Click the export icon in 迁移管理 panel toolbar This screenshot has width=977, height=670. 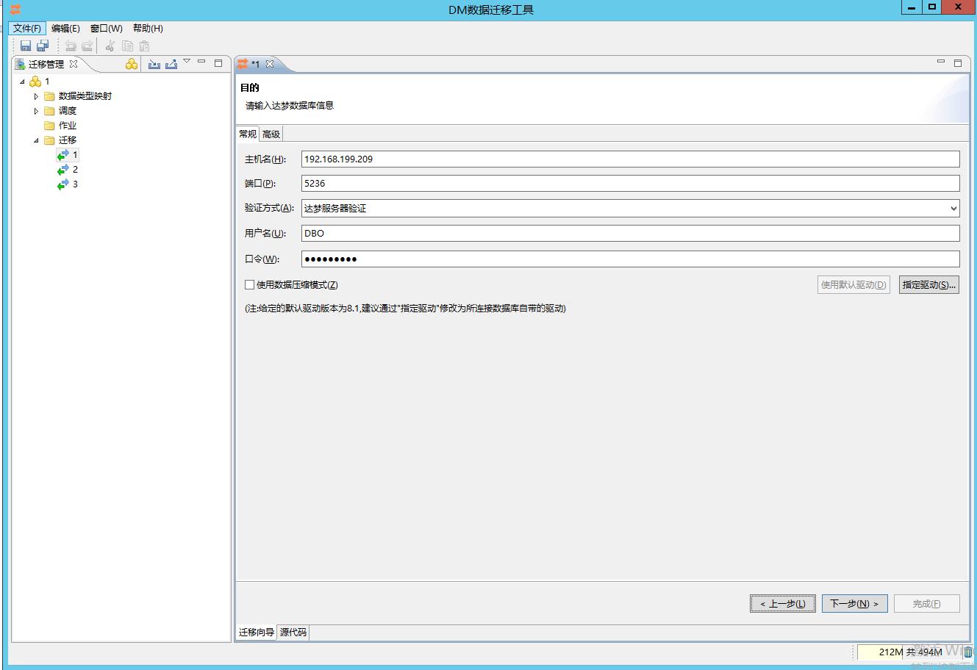[x=171, y=64]
